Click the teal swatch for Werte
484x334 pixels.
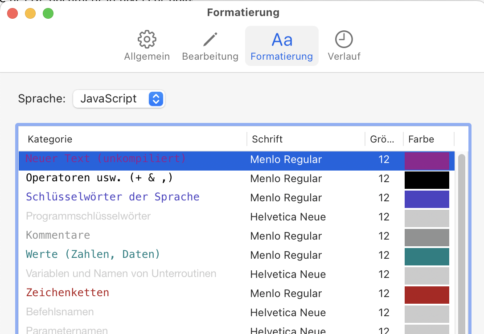(x=427, y=257)
